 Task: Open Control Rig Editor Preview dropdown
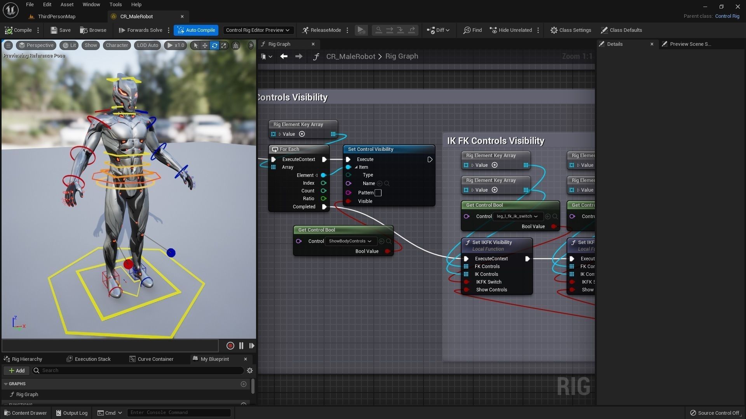[x=258, y=30]
